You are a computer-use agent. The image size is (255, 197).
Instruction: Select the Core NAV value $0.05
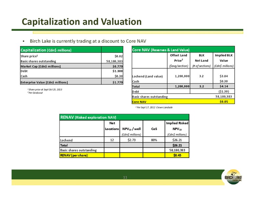[x=224, y=101]
